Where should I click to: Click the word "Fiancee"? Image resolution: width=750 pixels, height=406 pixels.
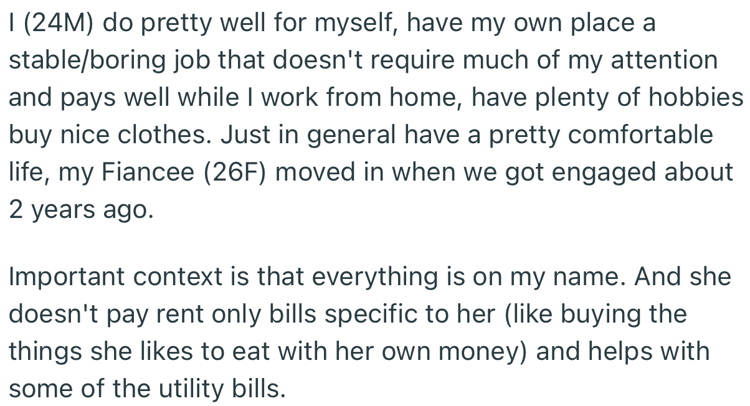click(x=146, y=172)
